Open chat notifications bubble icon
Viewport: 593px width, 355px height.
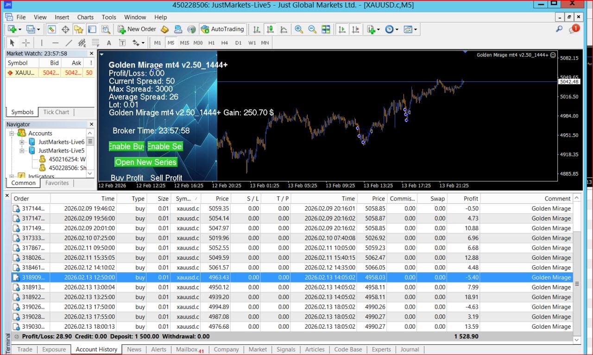(574, 29)
